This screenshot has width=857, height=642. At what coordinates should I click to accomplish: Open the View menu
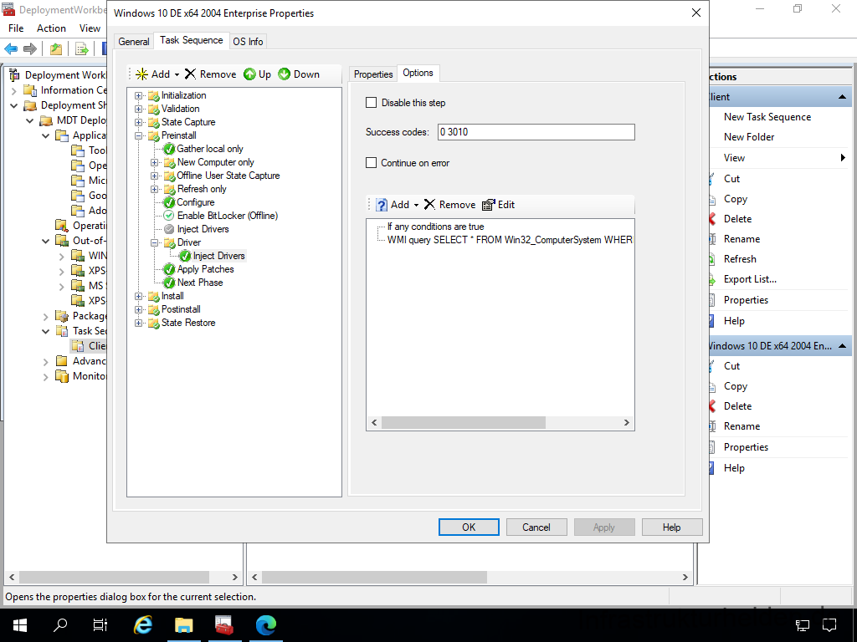point(90,28)
